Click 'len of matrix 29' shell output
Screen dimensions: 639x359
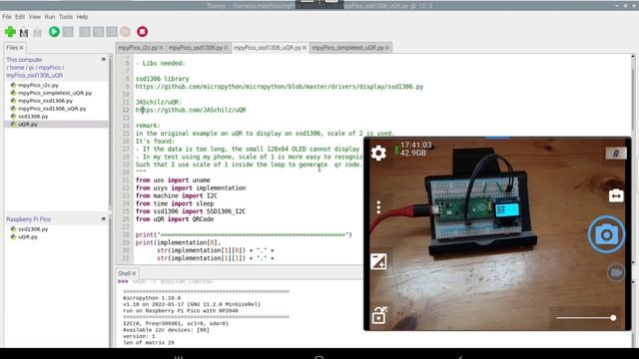149,343
